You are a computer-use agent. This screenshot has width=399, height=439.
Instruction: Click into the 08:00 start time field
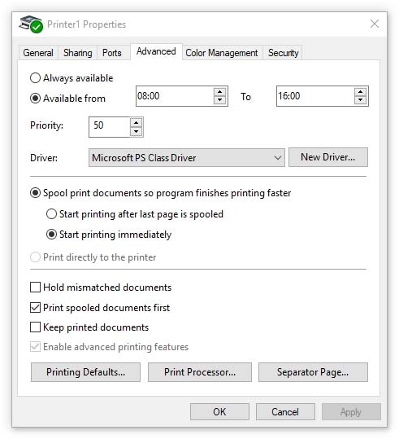tap(175, 96)
